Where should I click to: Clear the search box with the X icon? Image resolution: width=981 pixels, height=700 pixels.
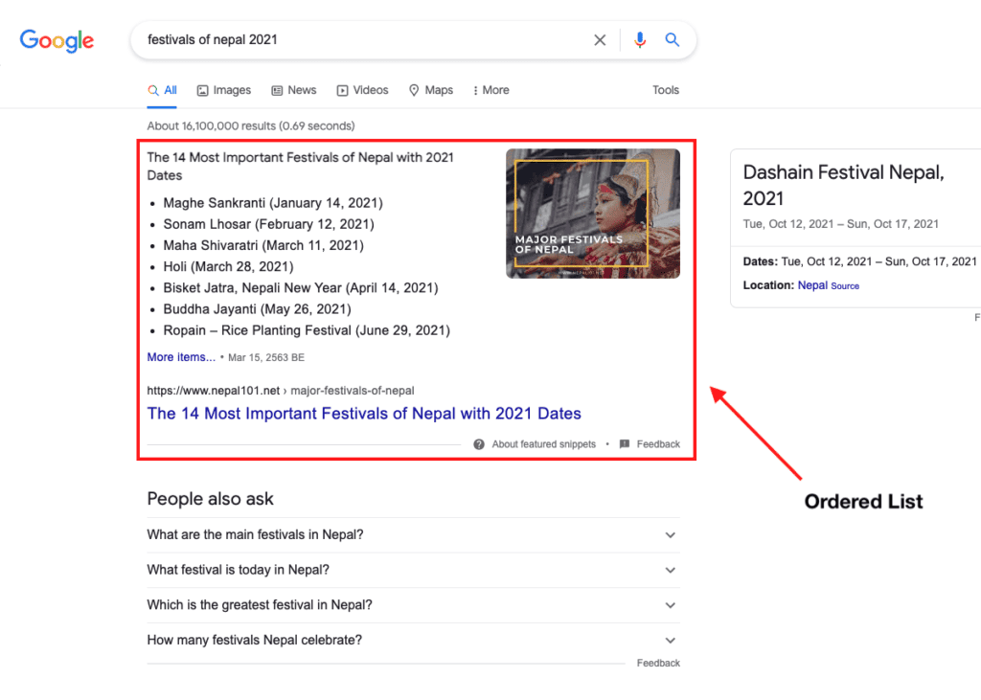pos(600,40)
